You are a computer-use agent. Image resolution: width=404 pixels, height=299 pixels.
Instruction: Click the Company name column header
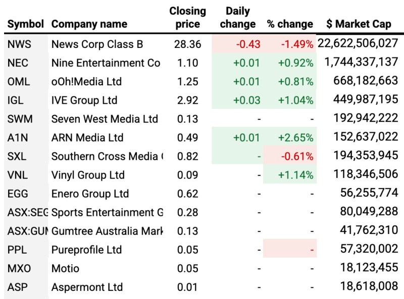pyautogui.click(x=89, y=24)
